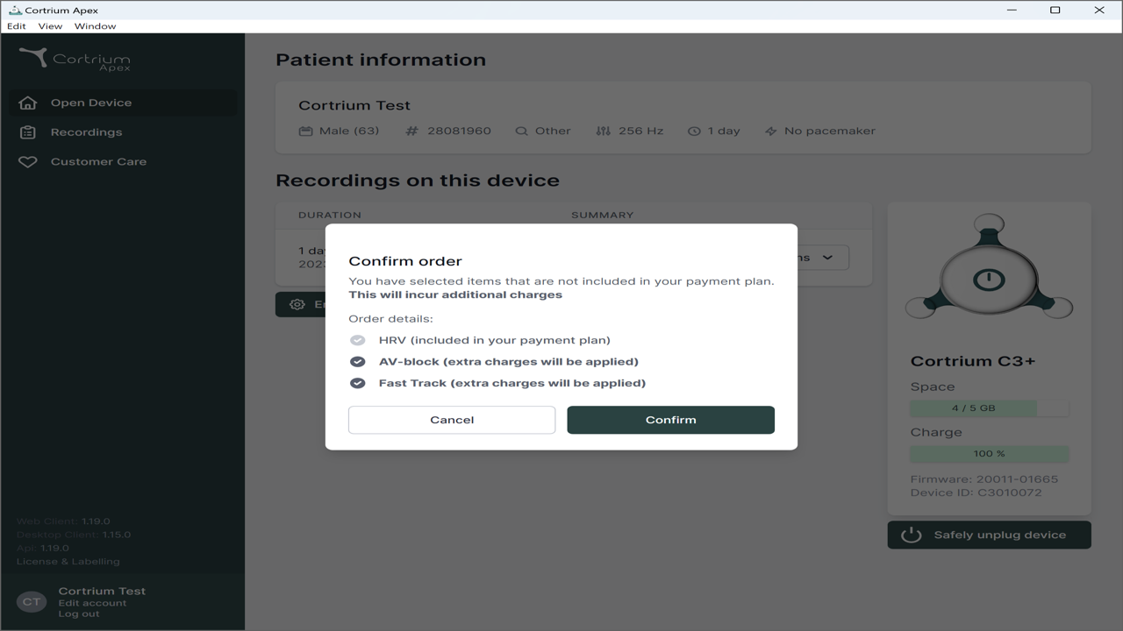1123x631 pixels.
Task: Open the View menu
Action: point(50,26)
